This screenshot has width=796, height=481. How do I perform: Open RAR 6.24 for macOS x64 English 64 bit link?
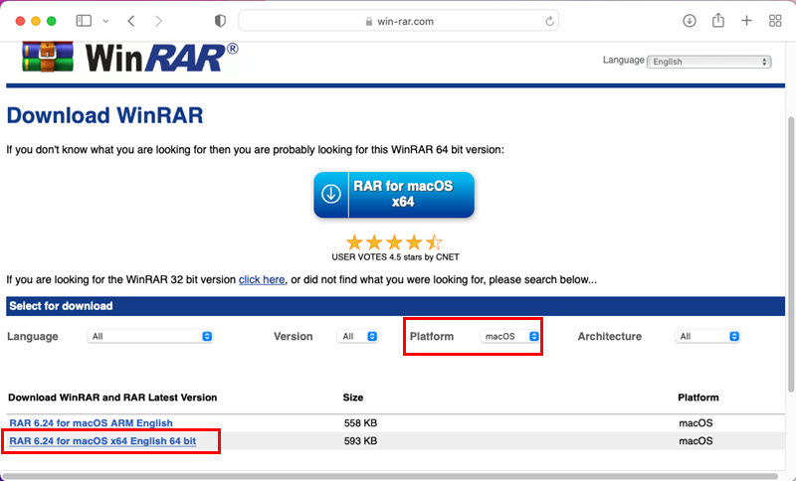click(102, 441)
